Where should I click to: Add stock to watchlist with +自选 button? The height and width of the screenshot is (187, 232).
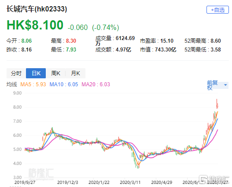(217, 10)
